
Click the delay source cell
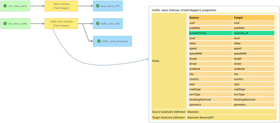pyautogui.click(x=211, y=43)
